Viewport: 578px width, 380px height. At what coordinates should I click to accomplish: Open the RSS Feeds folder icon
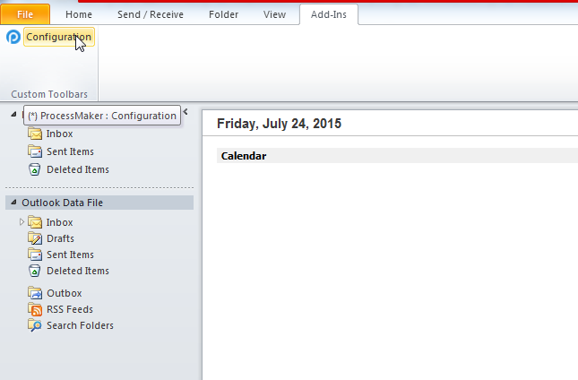(35, 309)
